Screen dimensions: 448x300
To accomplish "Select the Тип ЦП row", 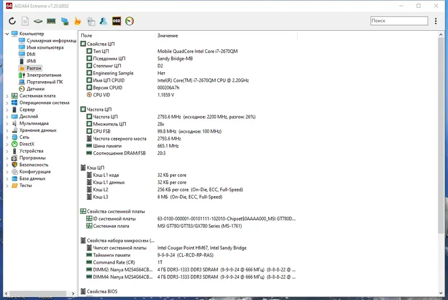I will pyautogui.click(x=188, y=51).
